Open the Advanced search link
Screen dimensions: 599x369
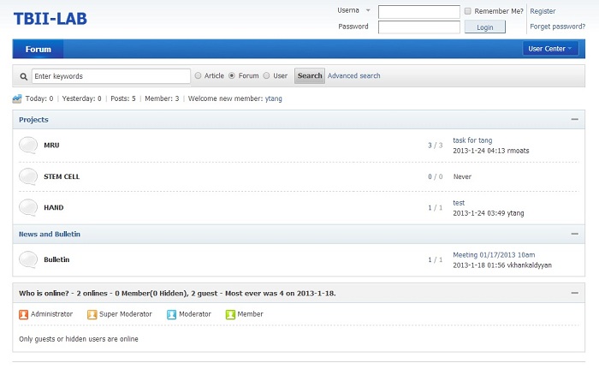(x=353, y=75)
